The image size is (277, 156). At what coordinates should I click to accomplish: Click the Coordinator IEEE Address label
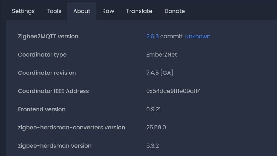(53, 91)
